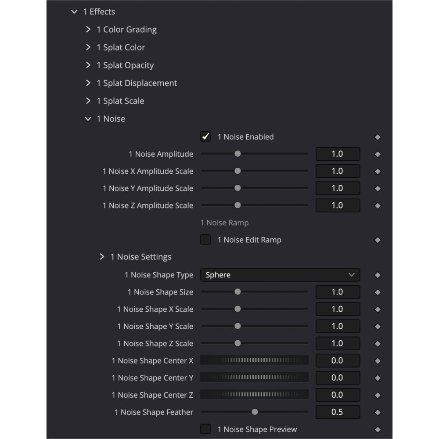
Task: Toggle keyframe diamond for Noise Shape X Scale
Action: (x=378, y=309)
